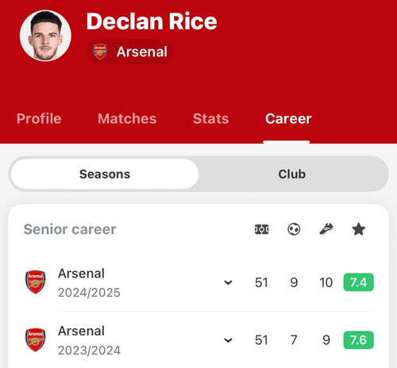The image size is (397, 368).
Task: Select the Seasons segment toggle
Action: tap(105, 174)
